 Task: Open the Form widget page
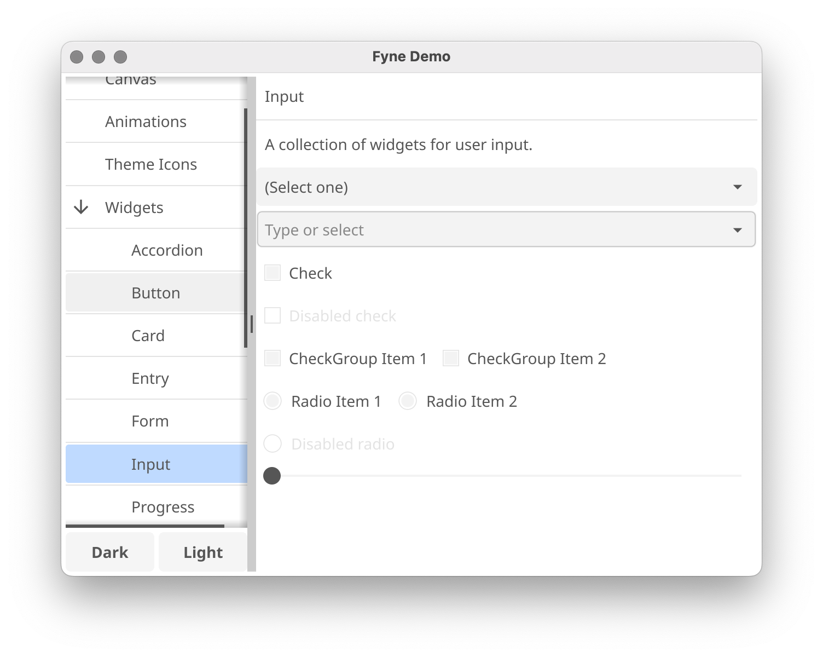157,421
